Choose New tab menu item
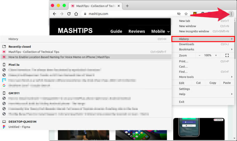 203,21
